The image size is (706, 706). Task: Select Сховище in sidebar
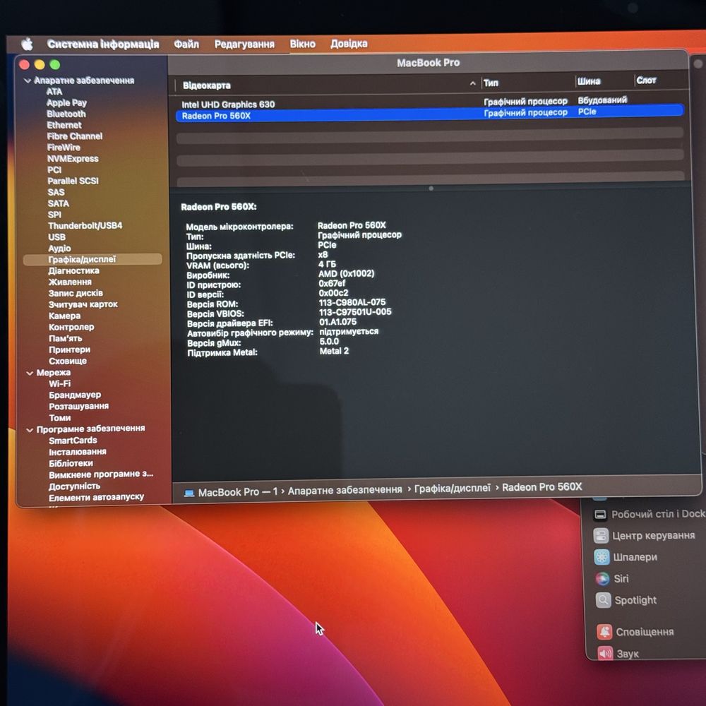[68, 361]
